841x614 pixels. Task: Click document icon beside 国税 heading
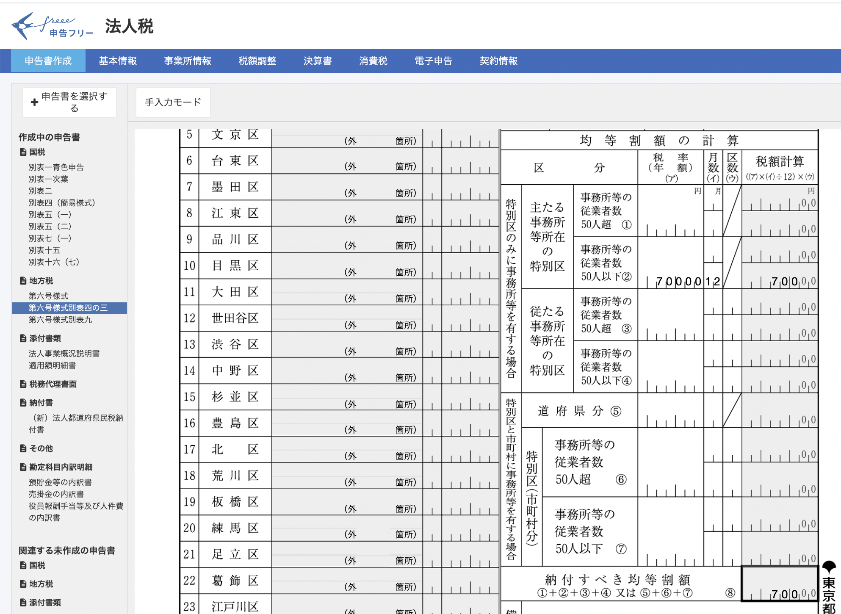pyautogui.click(x=23, y=152)
